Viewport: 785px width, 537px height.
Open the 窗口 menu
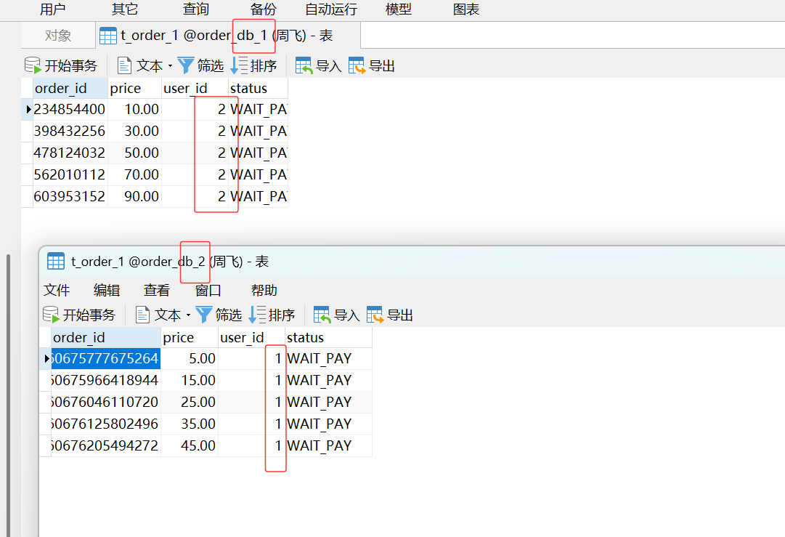click(208, 290)
